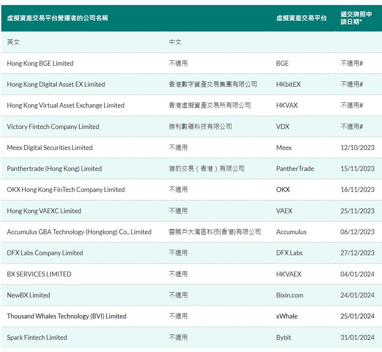Viewport: 382px width, 352px height.
Task: Select Panthertrade (Hong Kong) Limited
Action: click(x=54, y=169)
